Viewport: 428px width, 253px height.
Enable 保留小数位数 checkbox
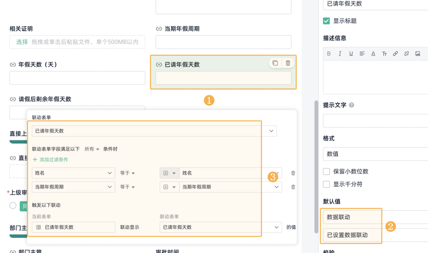click(x=326, y=172)
